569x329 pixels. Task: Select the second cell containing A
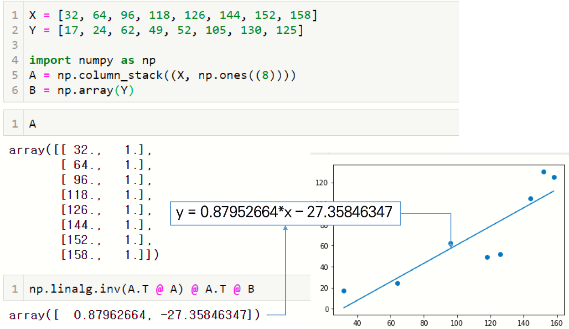coord(241,123)
